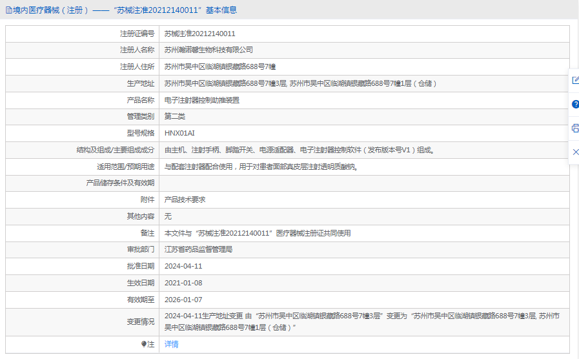
Task: Click the 变更情况 row label
Action: (x=140, y=322)
